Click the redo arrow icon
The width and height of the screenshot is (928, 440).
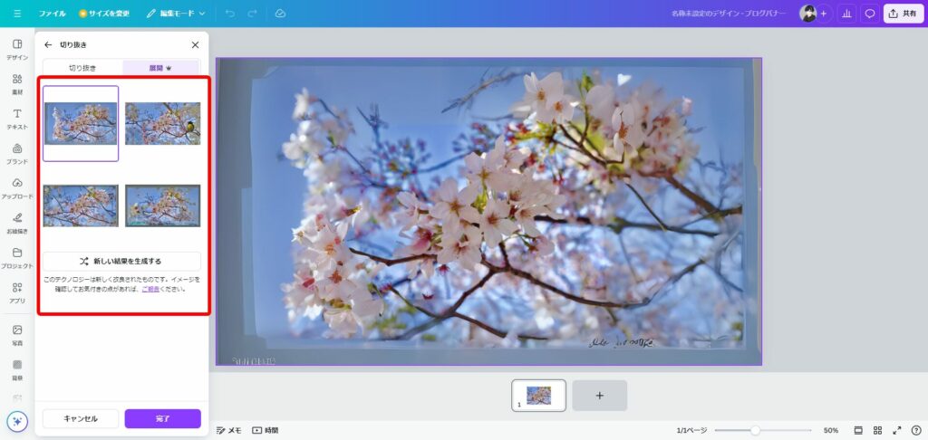pos(253,13)
